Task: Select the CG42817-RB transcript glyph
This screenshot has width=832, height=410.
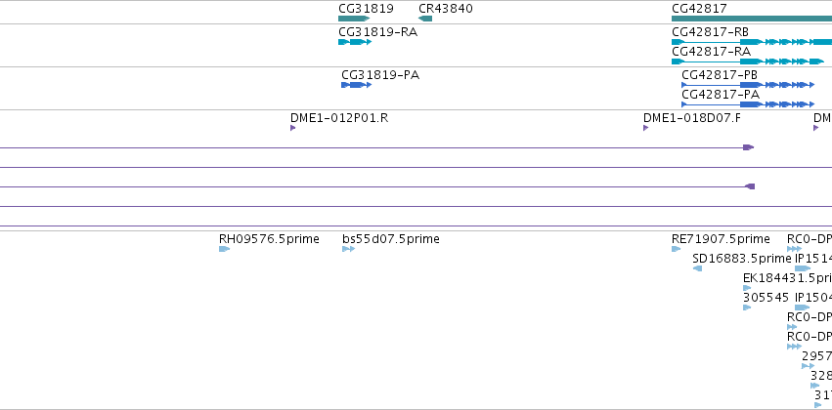Action: [x=752, y=42]
